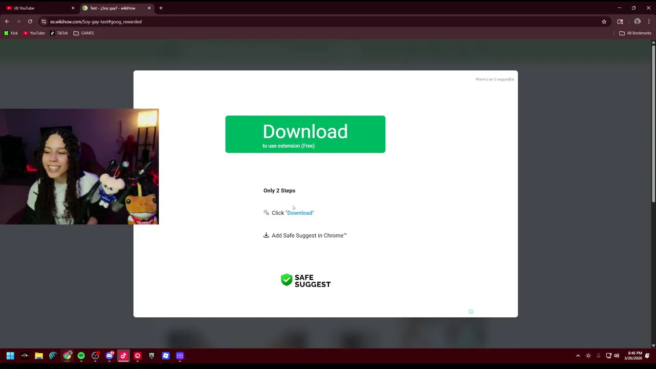This screenshot has width=656, height=369.
Task: Show hidden system tray icons
Action: pos(578,356)
